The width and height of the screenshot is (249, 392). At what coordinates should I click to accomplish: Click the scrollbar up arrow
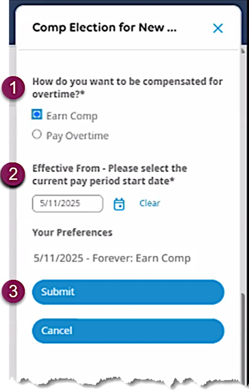pos(243,51)
